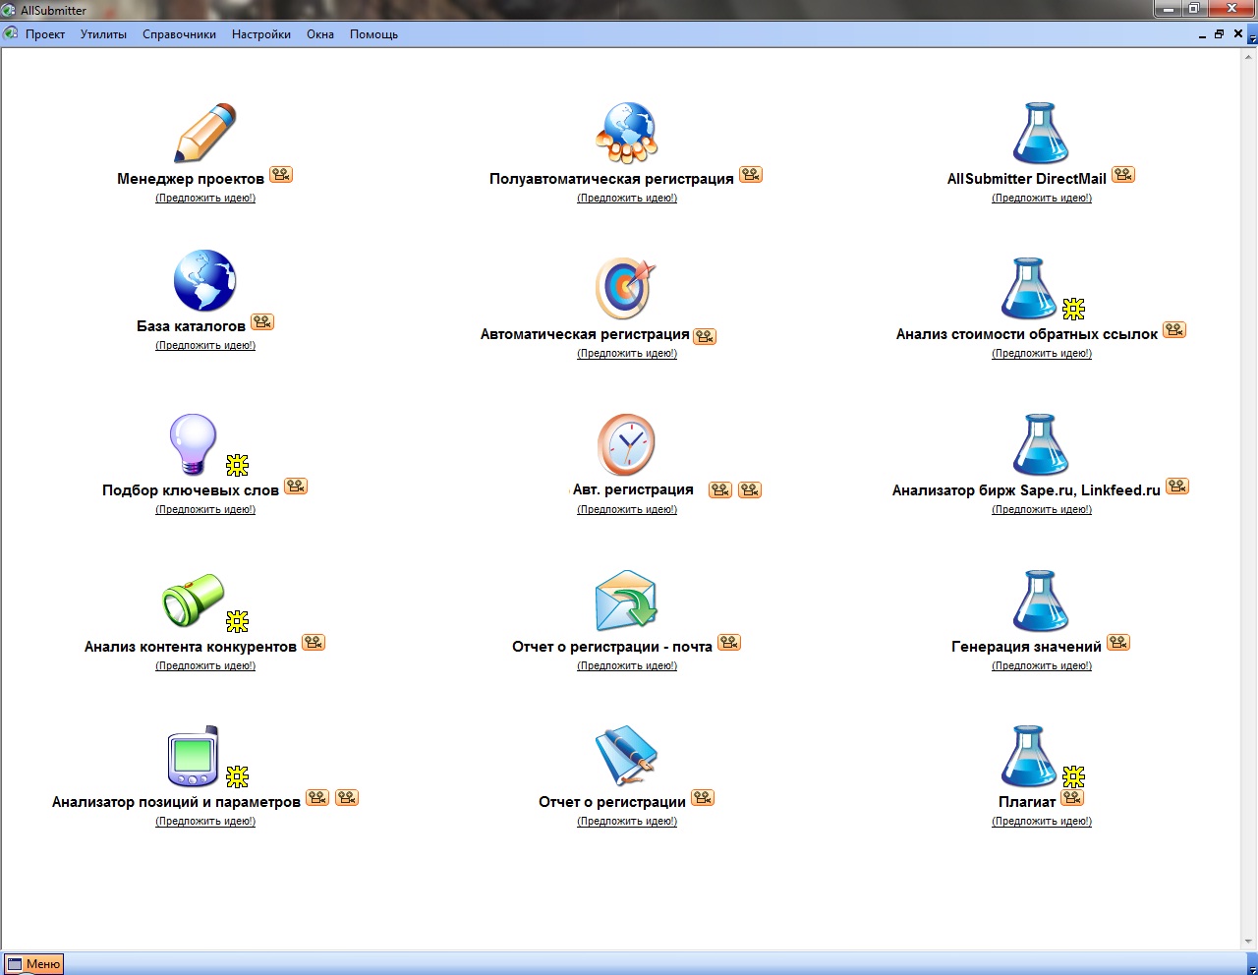Click video icon next to AllSubmitter DirectMail
The height and width of the screenshot is (975, 1258).
pos(1123,175)
